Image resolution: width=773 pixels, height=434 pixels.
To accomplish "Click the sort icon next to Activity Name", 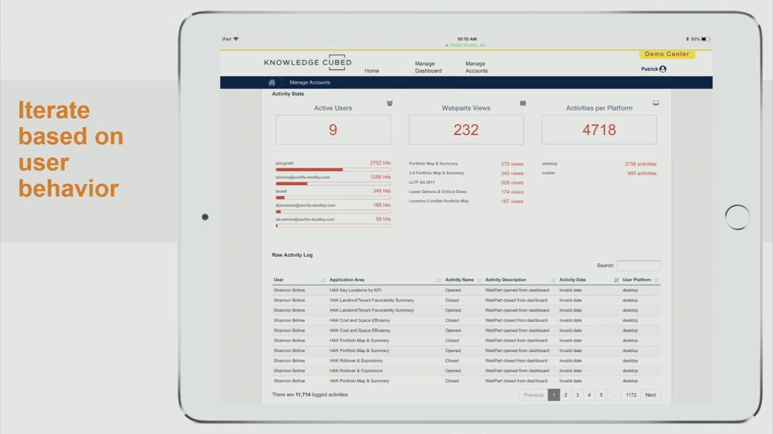I will tap(479, 280).
